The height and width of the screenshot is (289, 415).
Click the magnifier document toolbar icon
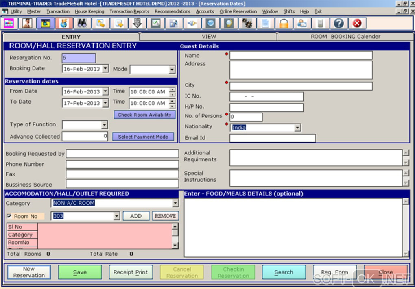pyautogui.click(x=100, y=24)
